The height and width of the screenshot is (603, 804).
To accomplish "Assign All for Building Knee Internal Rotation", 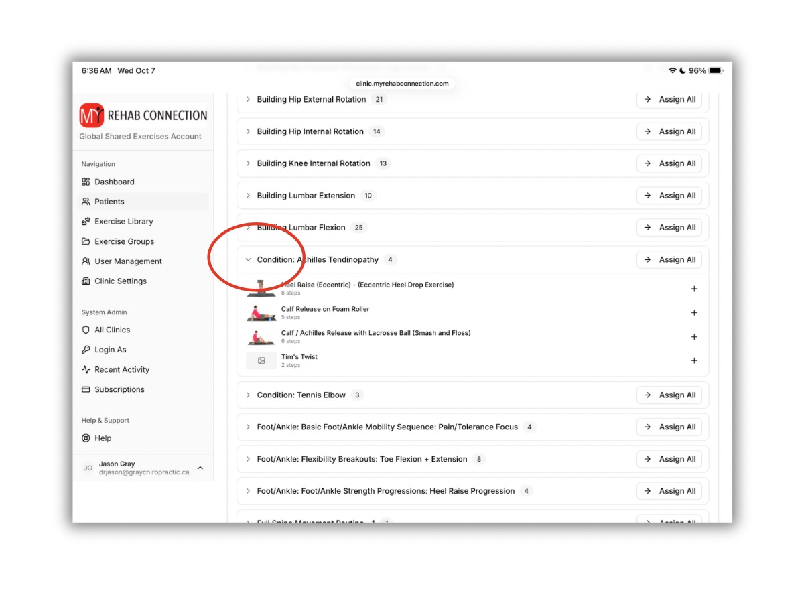I will coord(669,163).
